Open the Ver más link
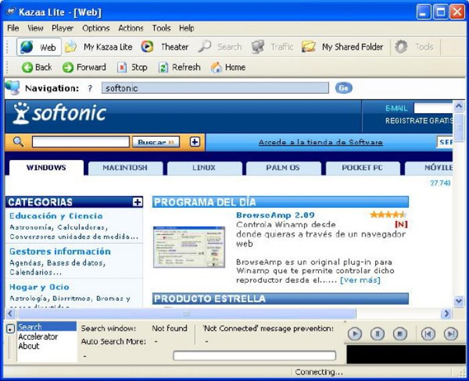469x381 pixels. pos(360,280)
